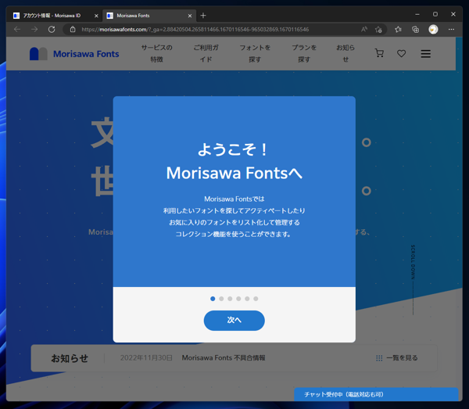Image resolution: width=469 pixels, height=409 pixels.
Task: Add page to favorites star-plus icon
Action: point(378,29)
